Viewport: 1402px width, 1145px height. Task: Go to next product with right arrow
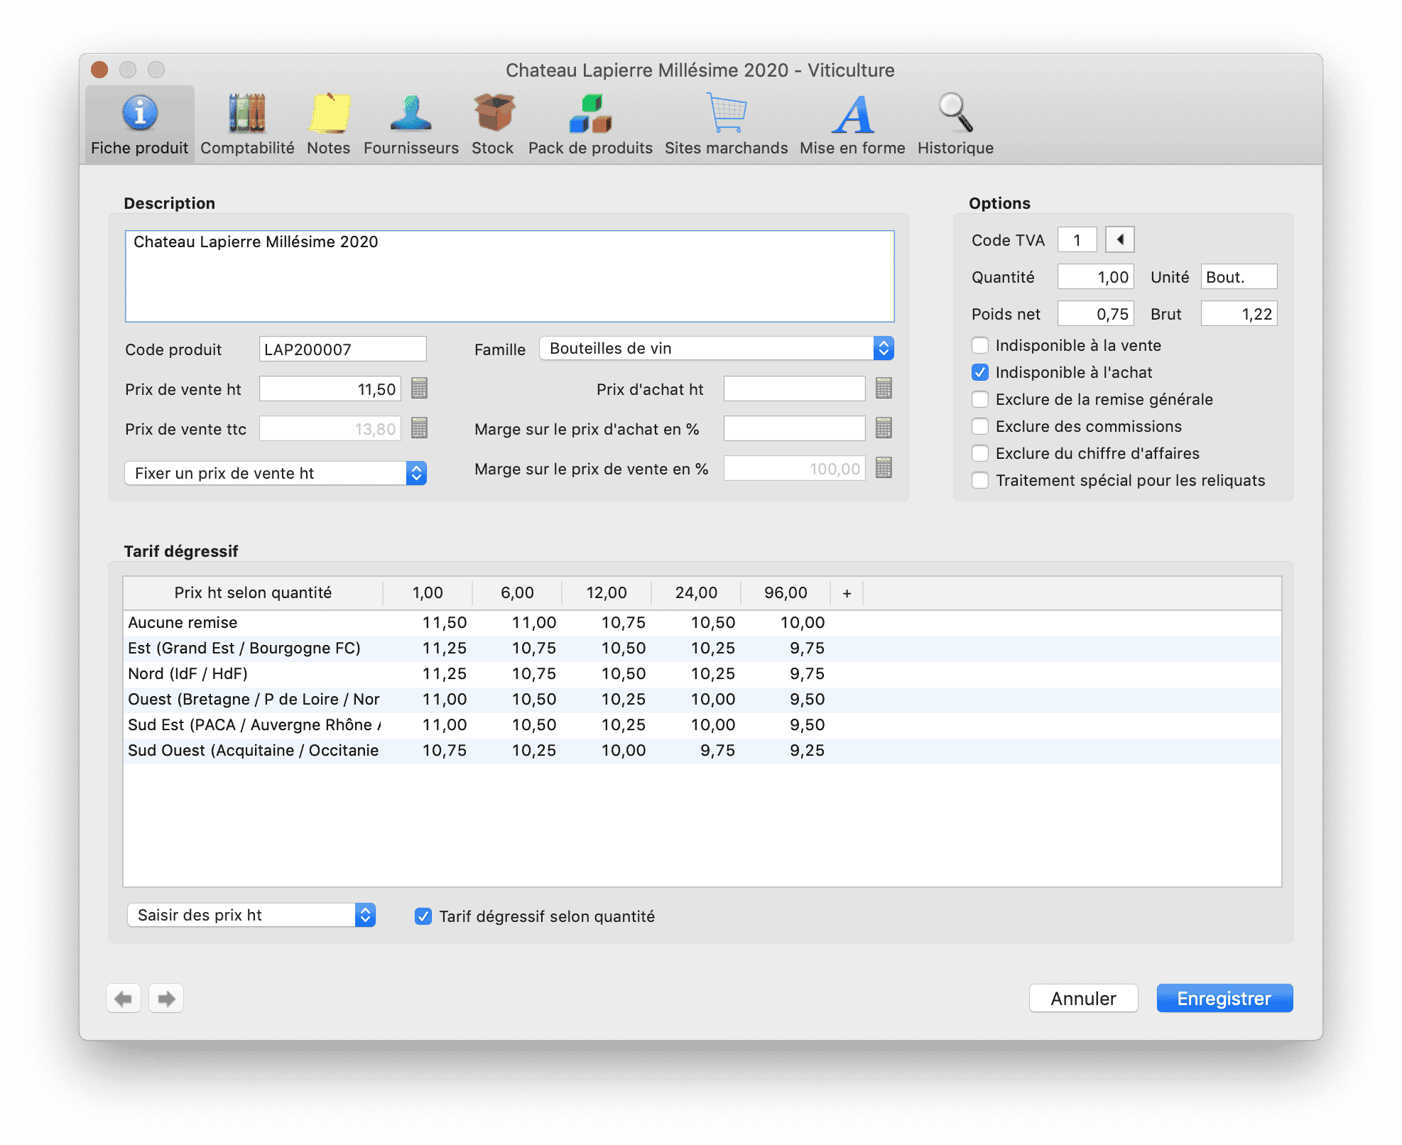point(166,999)
